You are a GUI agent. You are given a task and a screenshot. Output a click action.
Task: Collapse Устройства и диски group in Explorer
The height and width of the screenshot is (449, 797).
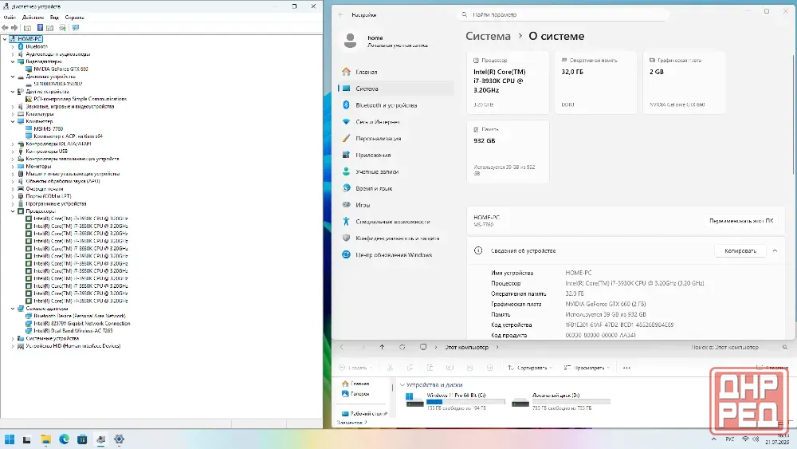402,385
